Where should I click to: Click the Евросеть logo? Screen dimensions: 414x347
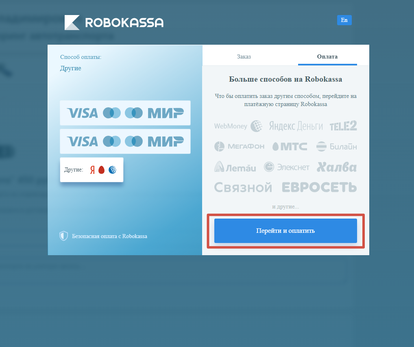pyautogui.click(x=319, y=187)
